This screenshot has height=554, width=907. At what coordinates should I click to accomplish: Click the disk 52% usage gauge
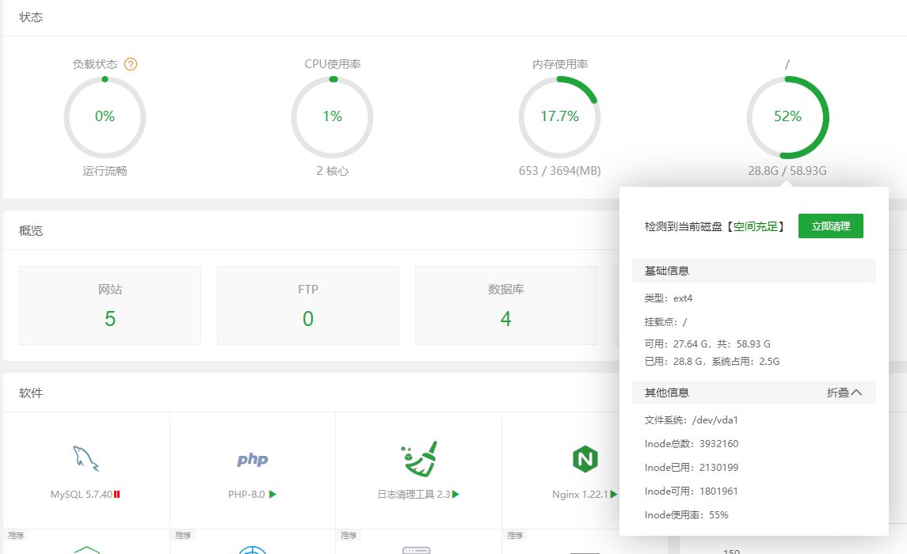coord(787,117)
